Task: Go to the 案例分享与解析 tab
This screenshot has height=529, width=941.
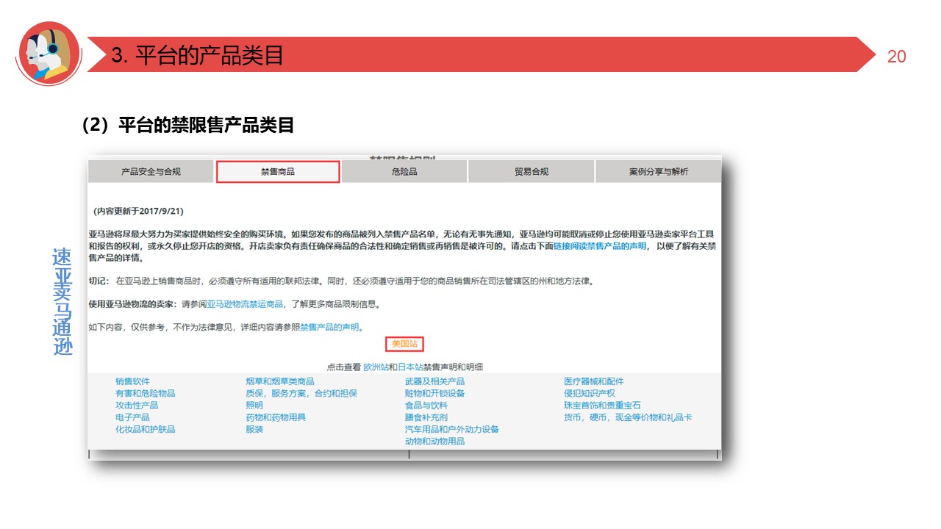Action: [x=659, y=172]
